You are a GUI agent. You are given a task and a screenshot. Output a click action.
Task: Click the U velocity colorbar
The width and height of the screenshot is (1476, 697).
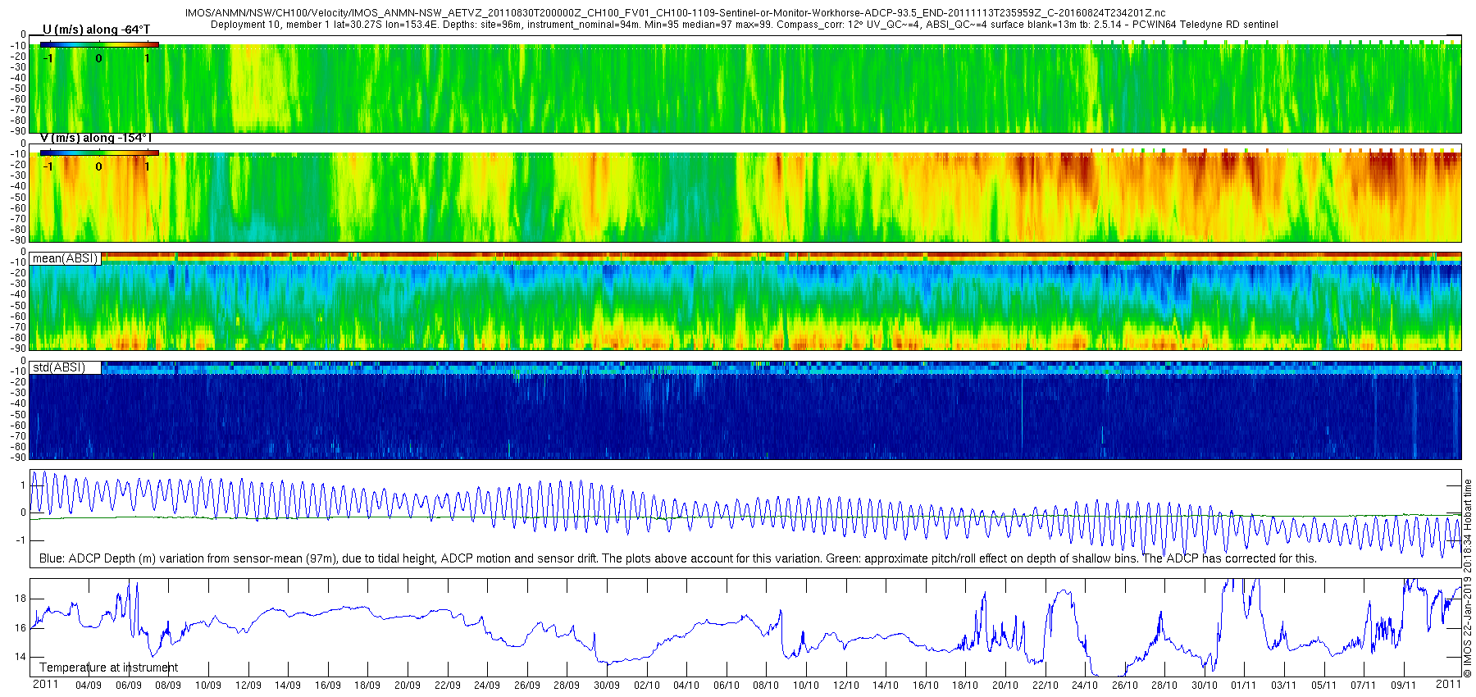point(99,44)
